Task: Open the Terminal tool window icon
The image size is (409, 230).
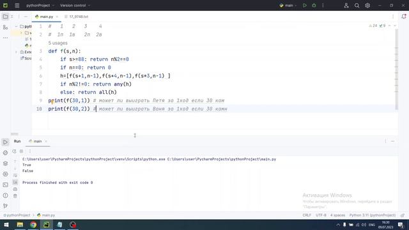Action: click(5, 185)
